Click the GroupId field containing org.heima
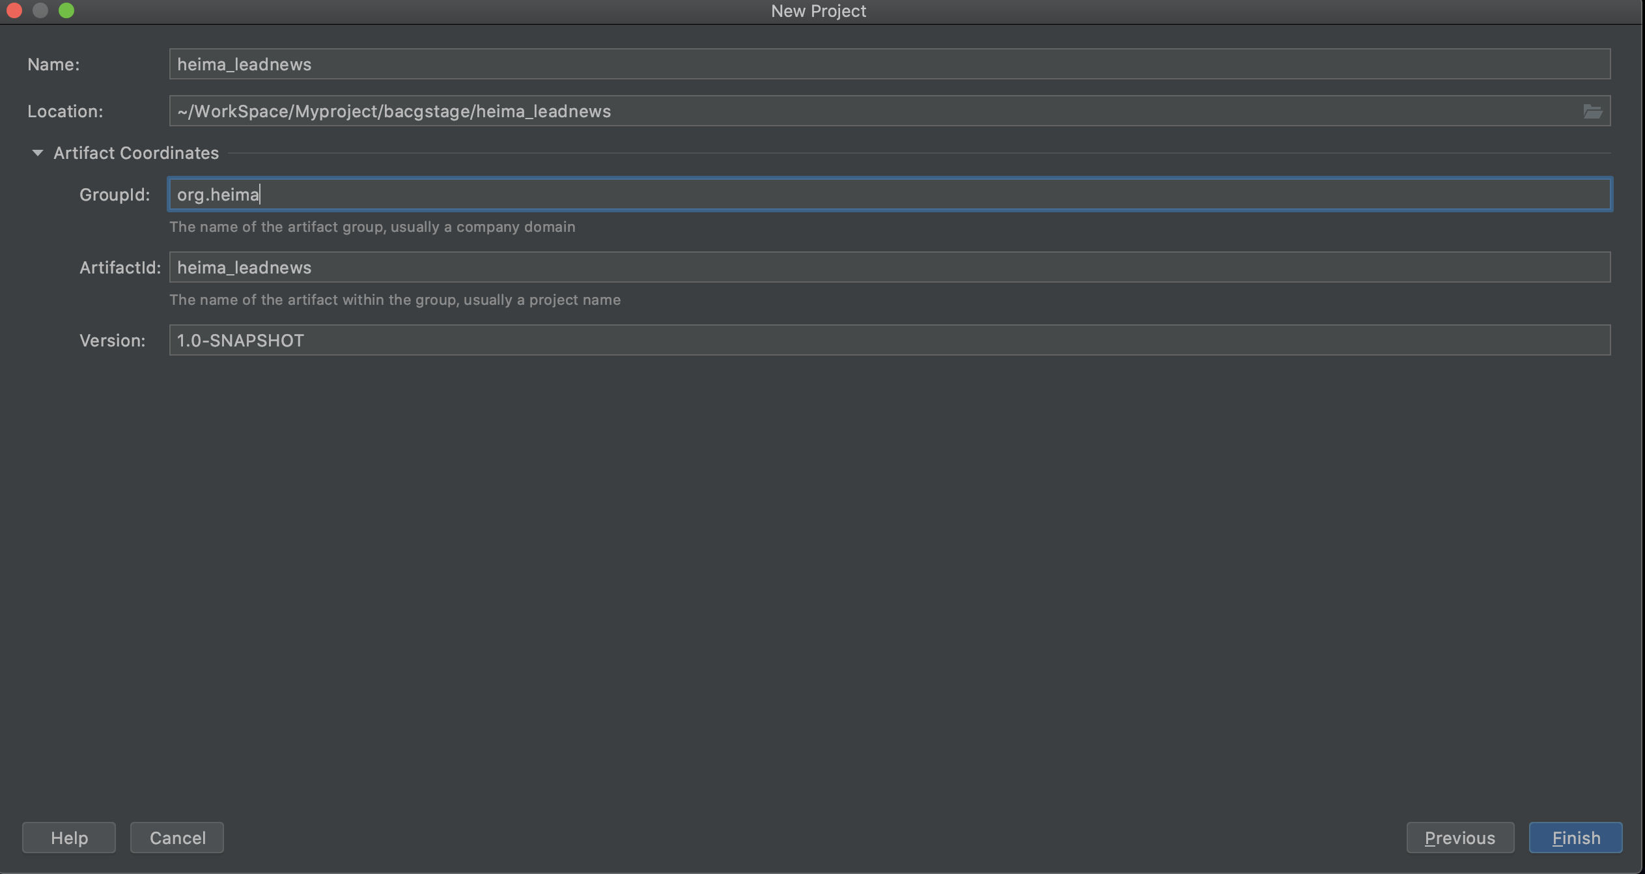This screenshot has height=874, width=1645. click(x=889, y=194)
